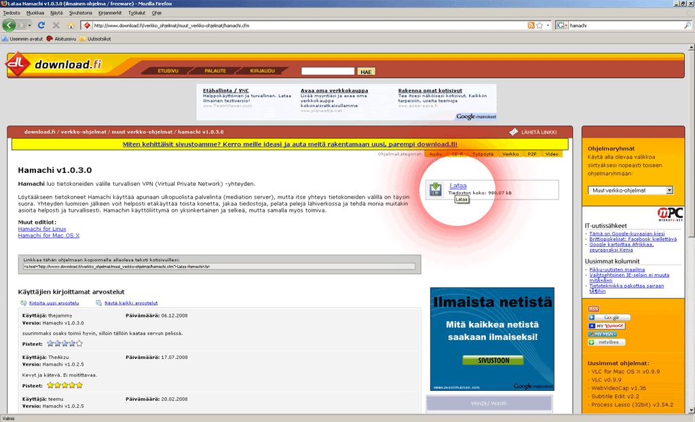Click the HAE search button
This screenshot has height=422, width=695.
[x=366, y=72]
